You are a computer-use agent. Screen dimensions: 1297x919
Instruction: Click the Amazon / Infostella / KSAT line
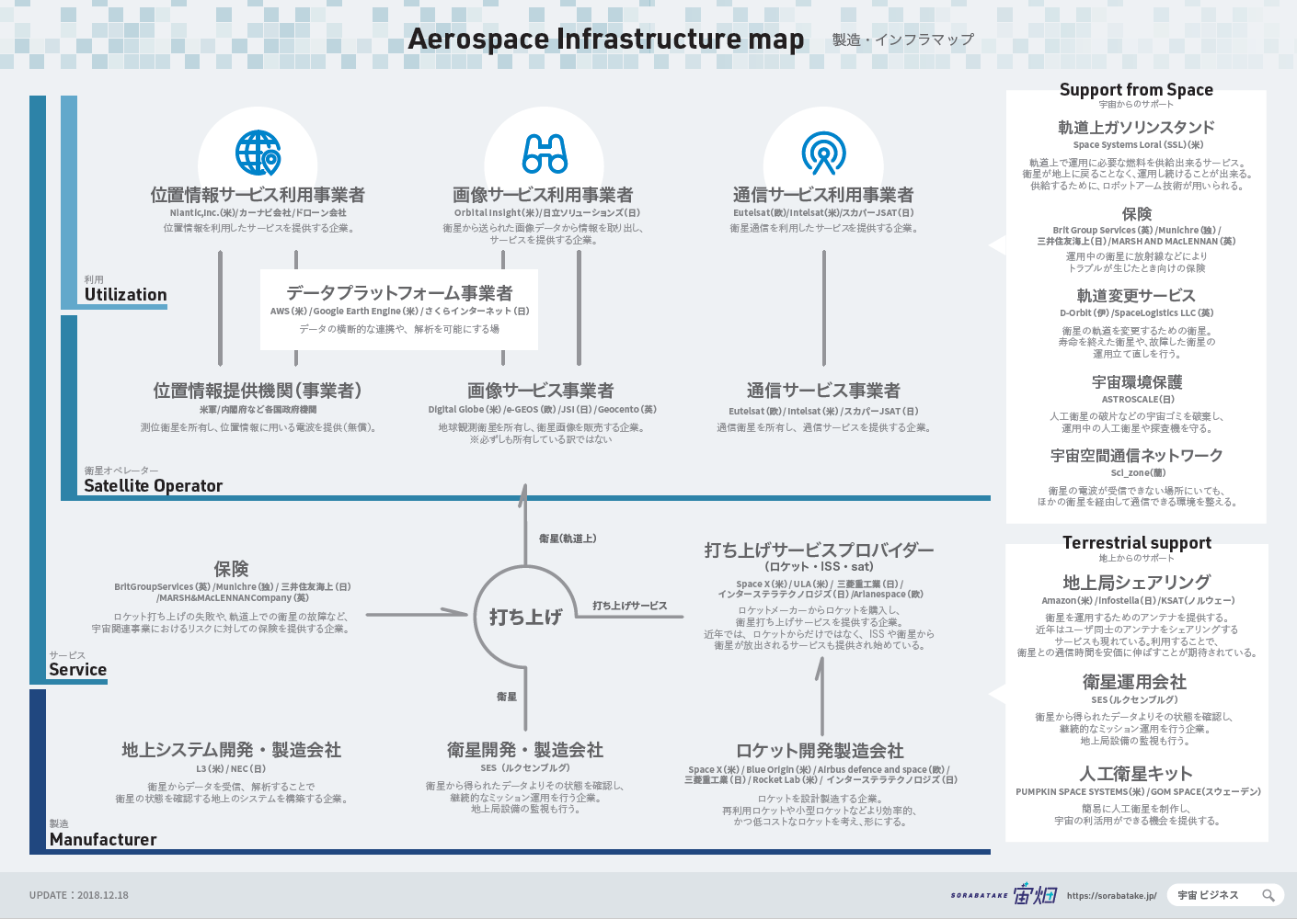pos(1138,601)
